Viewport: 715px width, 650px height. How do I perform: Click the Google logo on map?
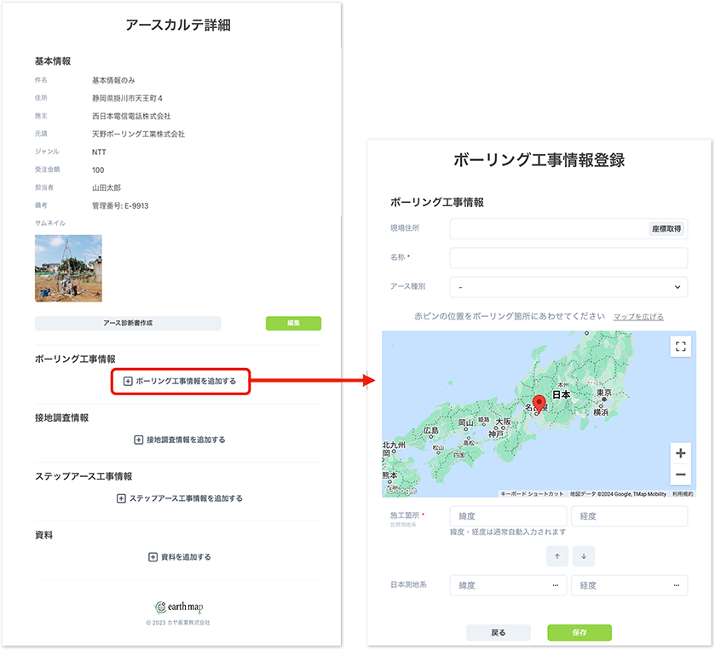402,491
